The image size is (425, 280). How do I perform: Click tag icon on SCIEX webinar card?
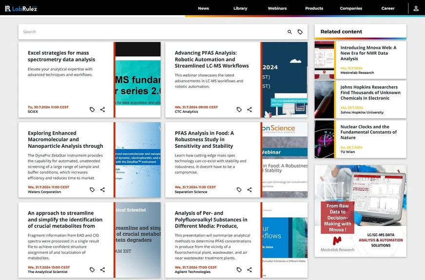pyautogui.click(x=92, y=110)
